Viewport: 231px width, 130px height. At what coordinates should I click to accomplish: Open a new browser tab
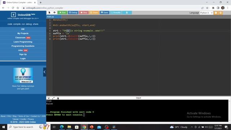coord(40,3)
